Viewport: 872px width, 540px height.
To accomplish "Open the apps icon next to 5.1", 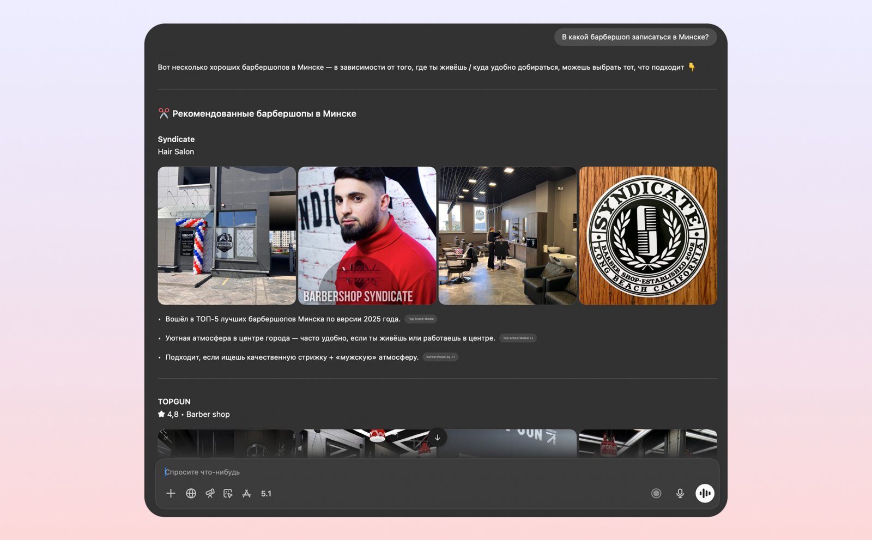I will tap(246, 493).
